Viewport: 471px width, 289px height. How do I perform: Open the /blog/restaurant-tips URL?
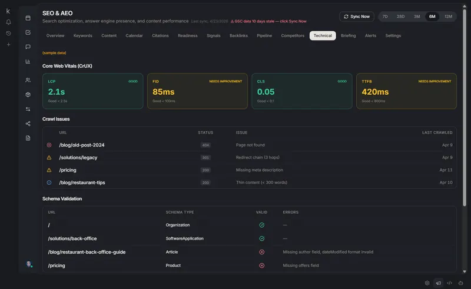[82, 182]
